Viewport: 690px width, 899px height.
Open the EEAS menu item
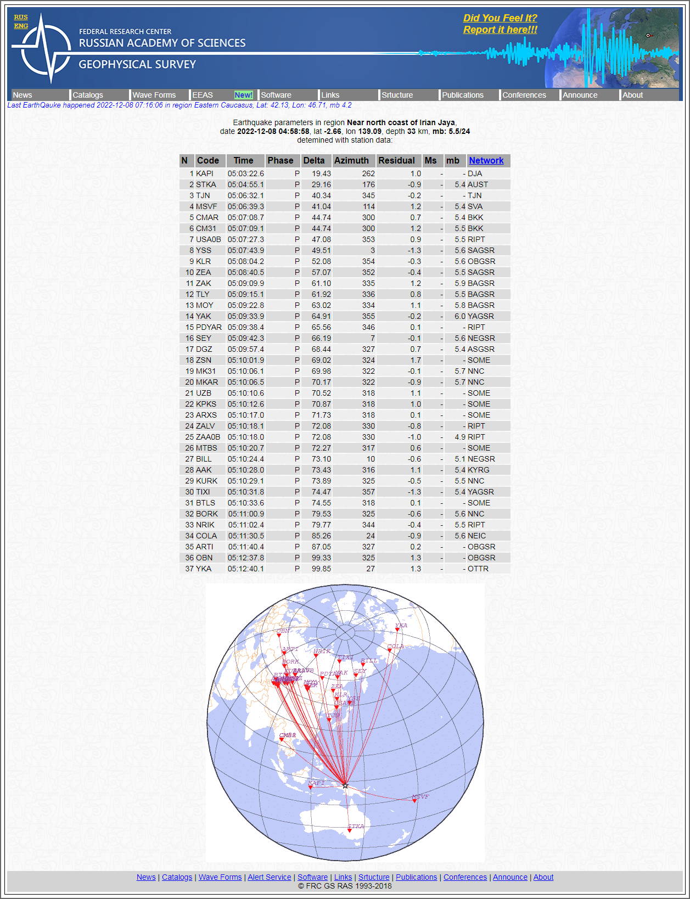[203, 95]
